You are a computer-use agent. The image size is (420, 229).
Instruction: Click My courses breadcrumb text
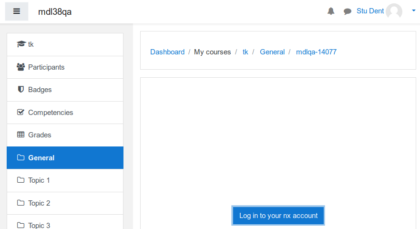213,52
